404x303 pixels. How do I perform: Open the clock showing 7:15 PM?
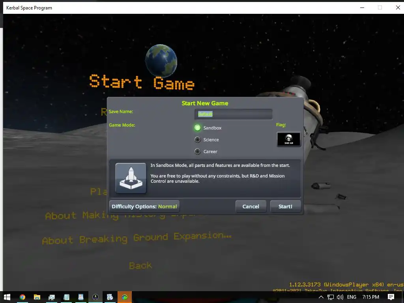coord(371,297)
